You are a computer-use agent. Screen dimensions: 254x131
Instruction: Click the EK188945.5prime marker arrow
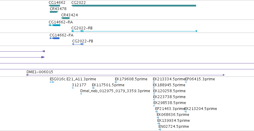pos(154,88)
